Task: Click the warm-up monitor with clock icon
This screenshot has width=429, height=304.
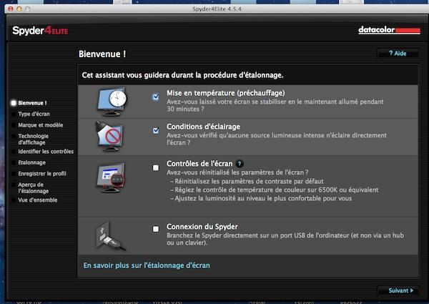Action: [112, 102]
